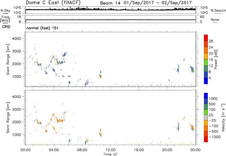Click the '18' frequency axis value

pos(19,17)
